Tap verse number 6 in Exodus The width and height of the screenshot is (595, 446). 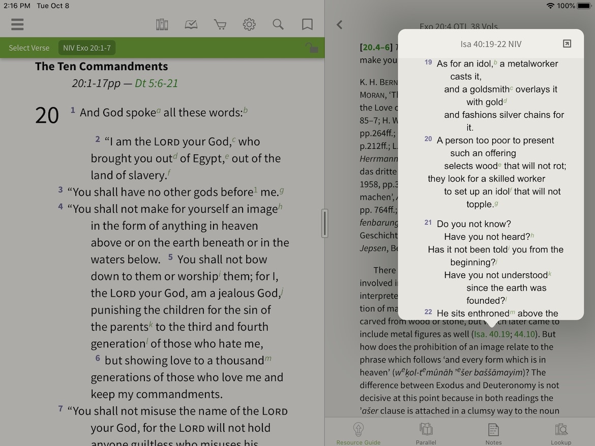[x=98, y=358]
